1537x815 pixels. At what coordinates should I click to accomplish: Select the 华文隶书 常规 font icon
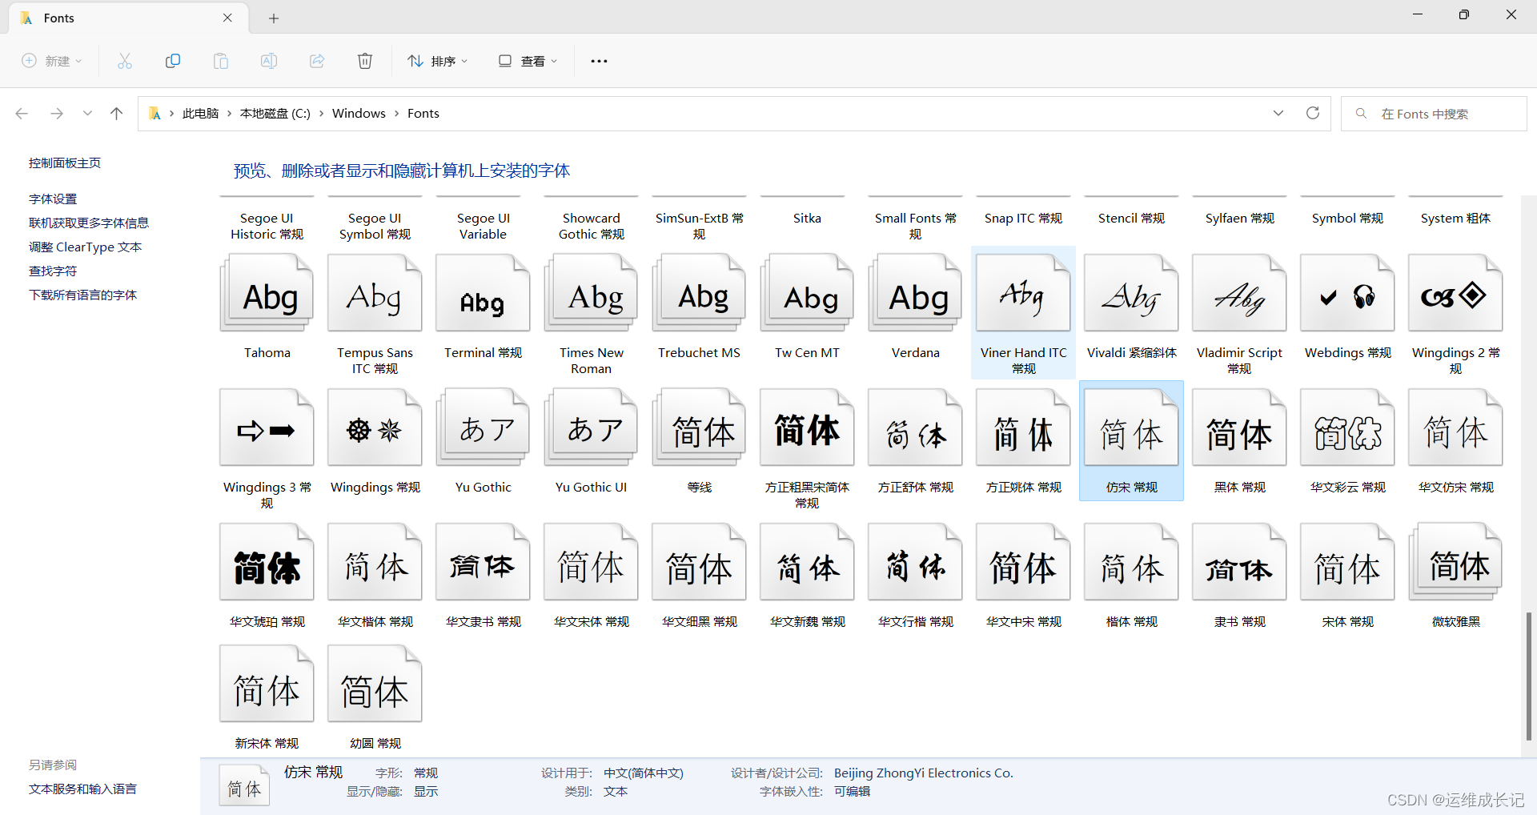tap(483, 562)
